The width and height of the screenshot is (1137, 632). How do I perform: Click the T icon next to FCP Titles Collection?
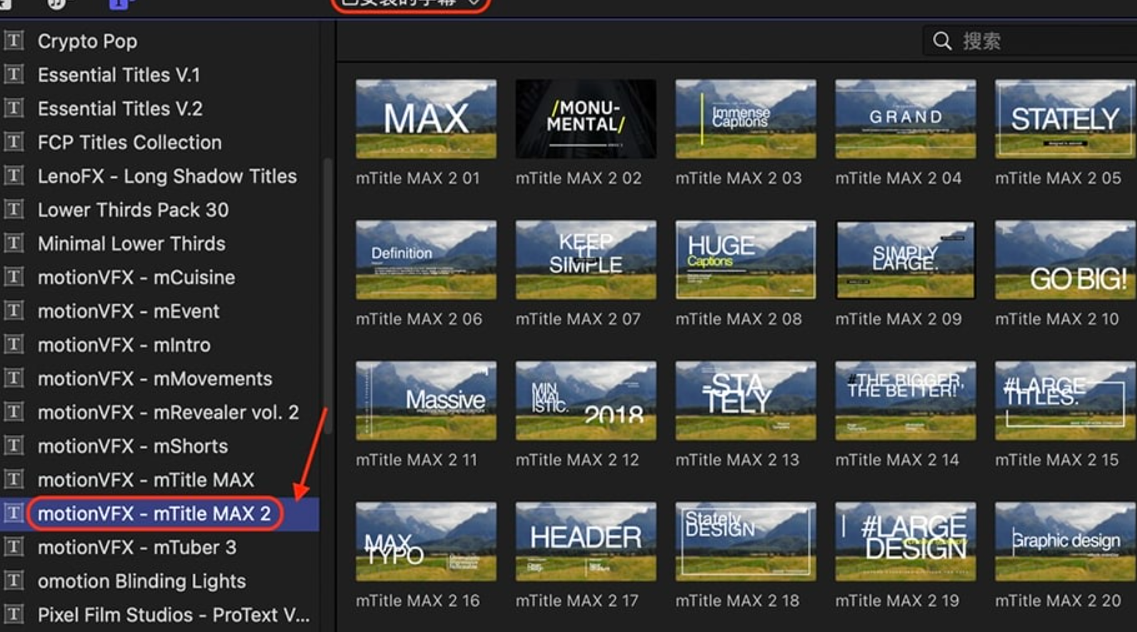pos(14,142)
